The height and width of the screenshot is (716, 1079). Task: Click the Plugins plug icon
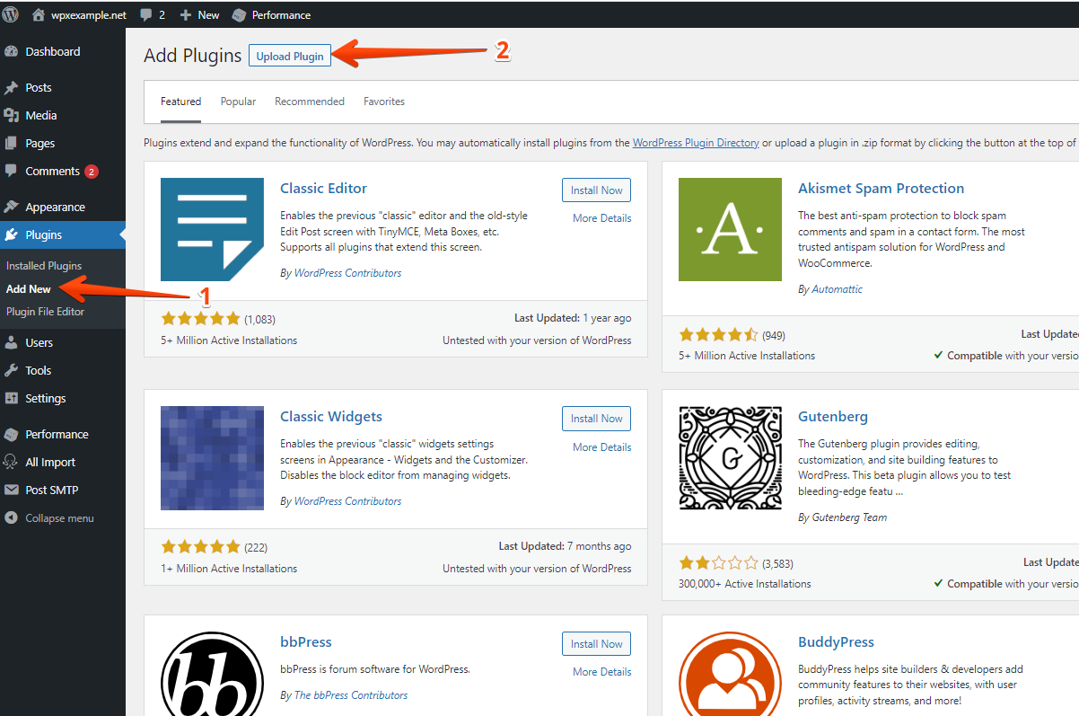coord(12,235)
